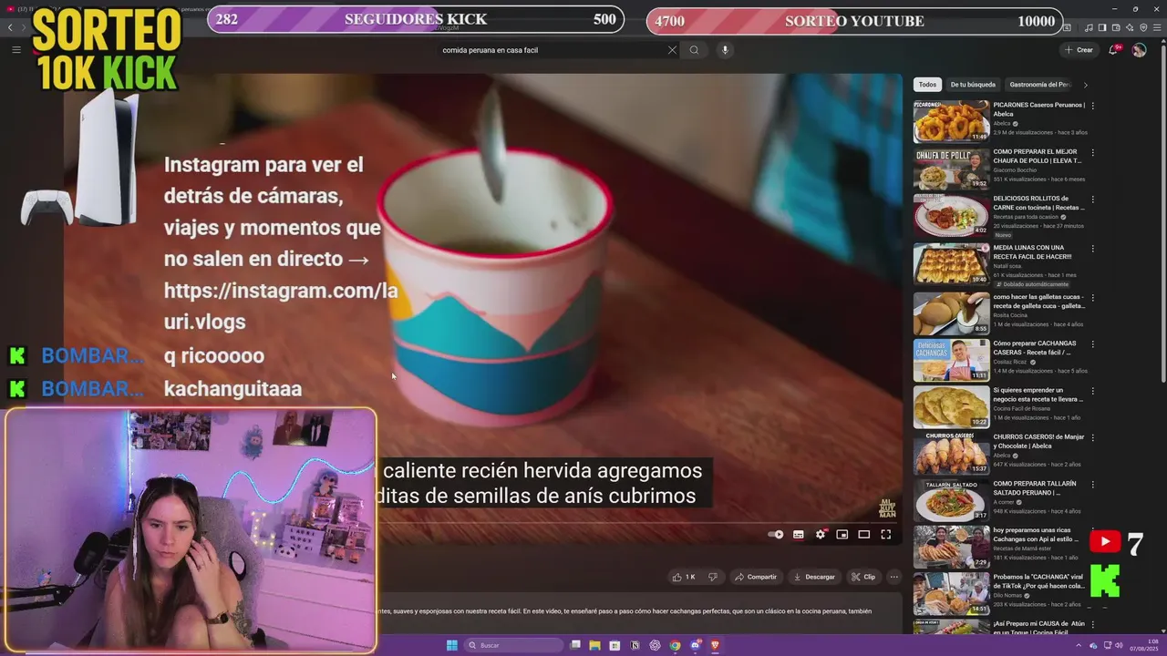Expand next category chips arrow
Screen dimensions: 1167x656
click(x=1085, y=85)
